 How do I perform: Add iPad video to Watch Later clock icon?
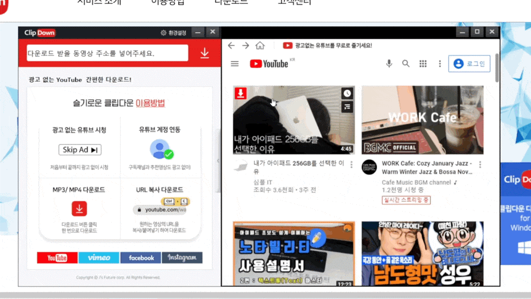point(347,93)
